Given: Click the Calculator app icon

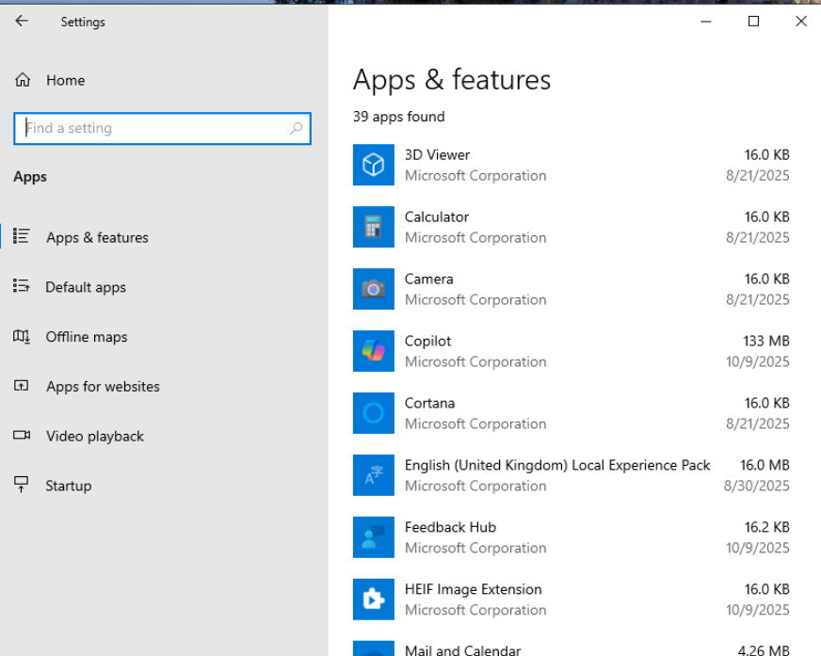Looking at the screenshot, I should [x=374, y=227].
